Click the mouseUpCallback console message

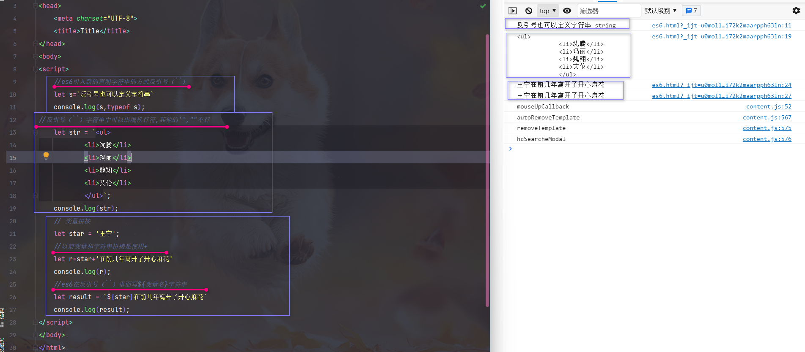[543, 107]
